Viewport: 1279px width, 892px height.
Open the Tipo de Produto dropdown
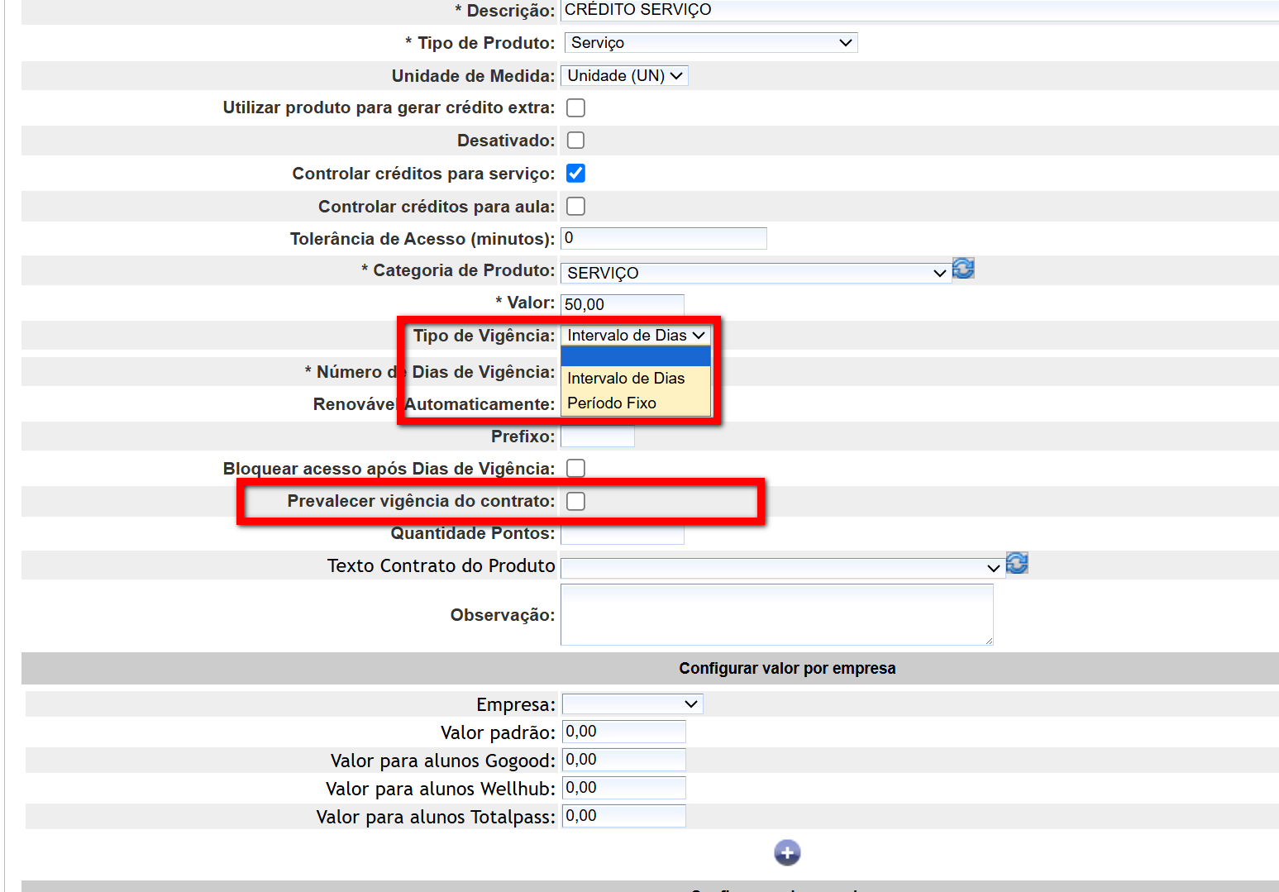pyautogui.click(x=710, y=43)
